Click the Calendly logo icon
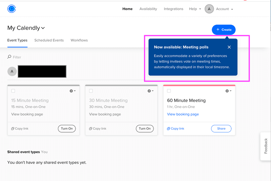The height and width of the screenshot is (181, 271). click(x=12, y=9)
